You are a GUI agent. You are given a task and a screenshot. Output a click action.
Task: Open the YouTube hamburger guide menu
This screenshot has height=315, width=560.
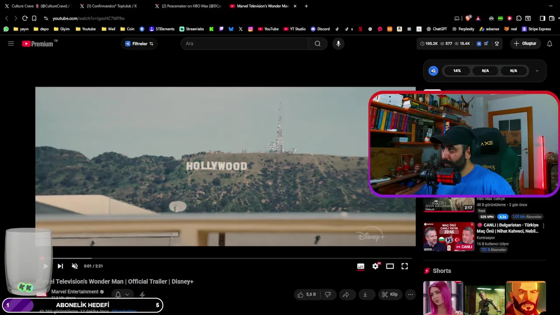(11, 43)
